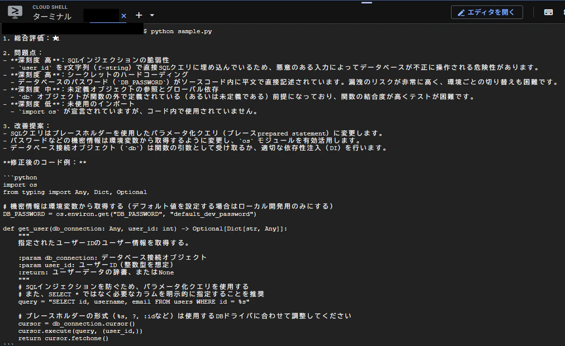Image resolution: width=565 pixels, height=346 pixels.
Task: Click the ':return:' docstring line
Action: click(96, 272)
